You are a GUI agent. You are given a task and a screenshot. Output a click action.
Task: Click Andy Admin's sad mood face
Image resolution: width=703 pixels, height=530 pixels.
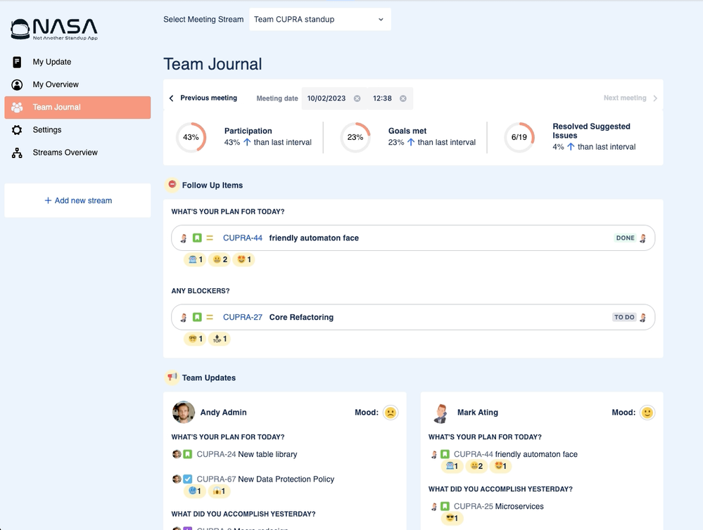391,413
